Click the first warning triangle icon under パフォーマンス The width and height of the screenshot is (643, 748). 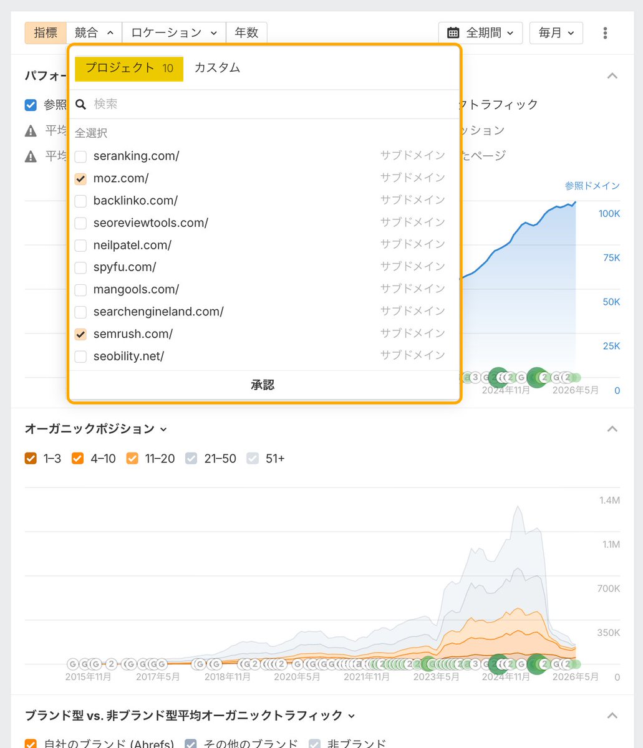(31, 131)
